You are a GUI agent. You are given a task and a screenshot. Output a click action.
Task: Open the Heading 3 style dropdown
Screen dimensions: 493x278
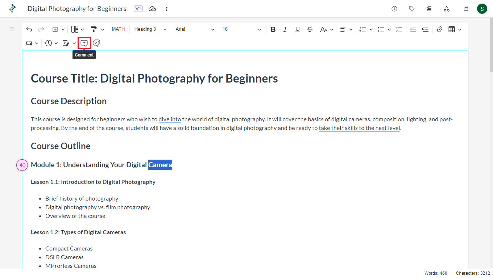(150, 29)
